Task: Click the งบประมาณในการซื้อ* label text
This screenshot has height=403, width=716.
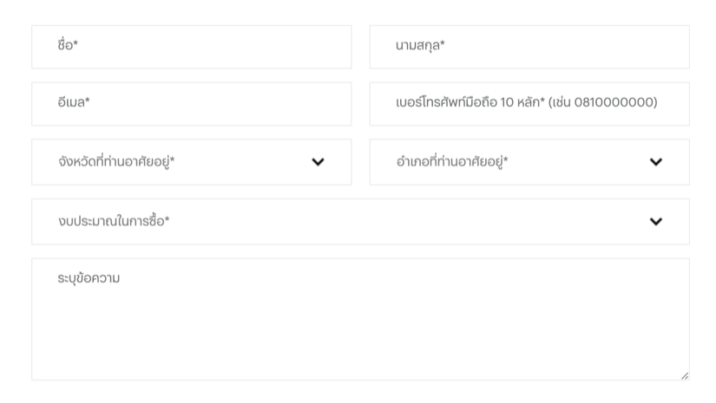Action: [x=114, y=221]
